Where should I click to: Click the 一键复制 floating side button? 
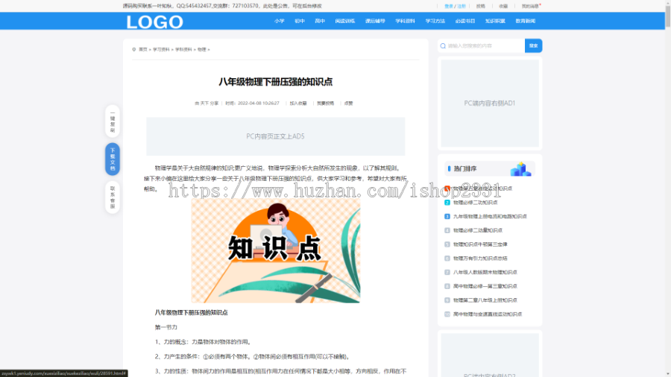113,121
